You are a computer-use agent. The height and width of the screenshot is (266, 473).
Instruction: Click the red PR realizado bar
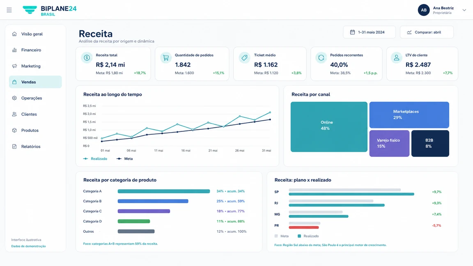pos(304,227)
